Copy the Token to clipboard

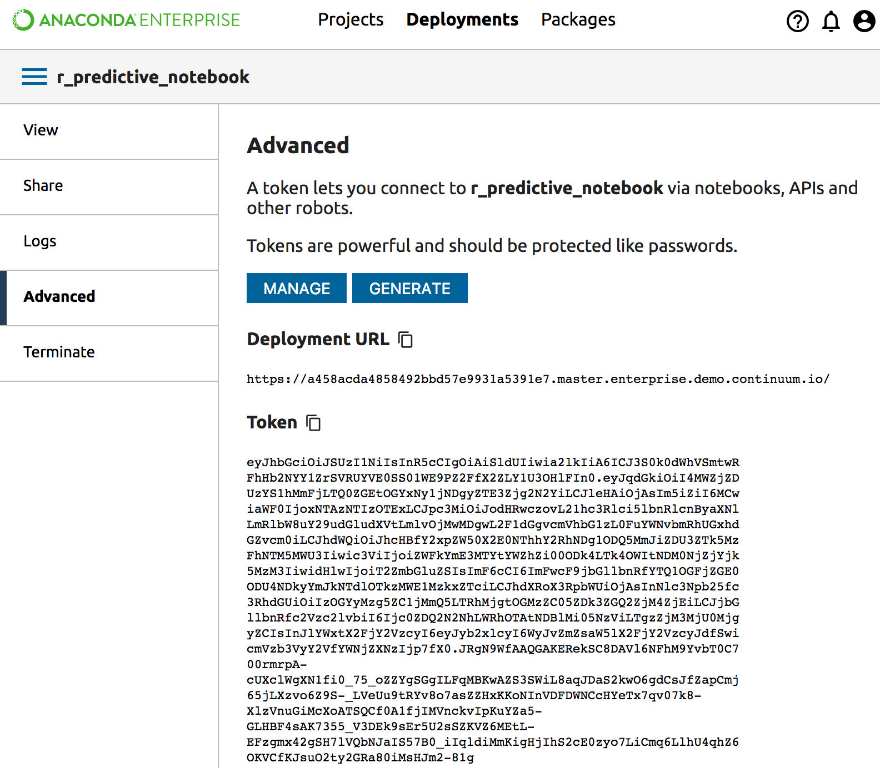(x=313, y=423)
